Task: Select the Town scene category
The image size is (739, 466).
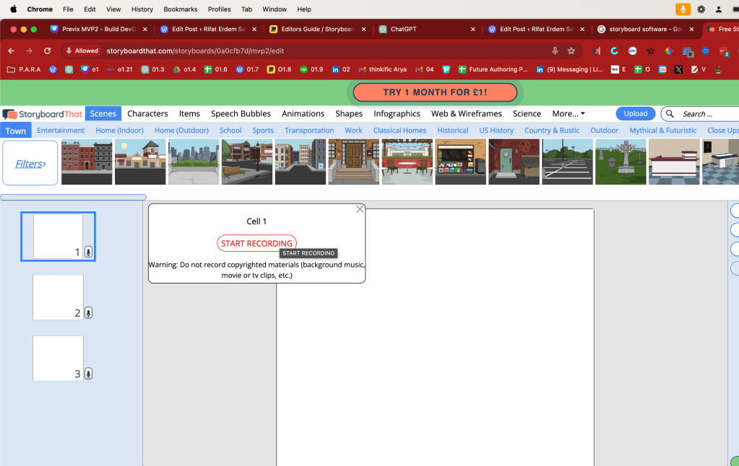Action: click(x=16, y=131)
